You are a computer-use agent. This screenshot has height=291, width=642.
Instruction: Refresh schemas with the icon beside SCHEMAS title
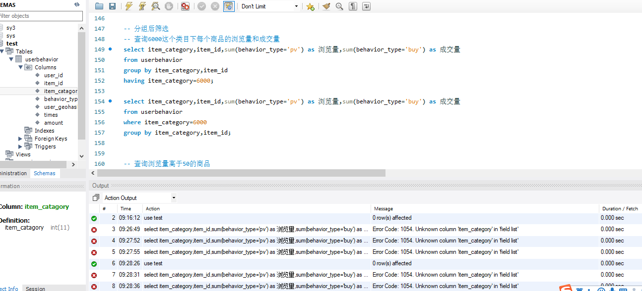tap(77, 4)
